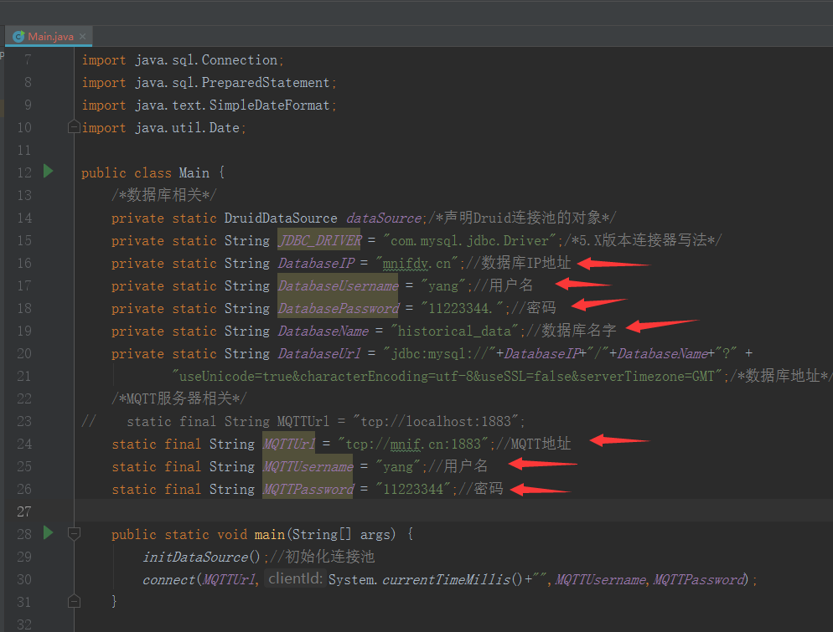Image resolution: width=833 pixels, height=632 pixels.
Task: Click the DatabaseName declaration on line 19
Action: coord(323,331)
